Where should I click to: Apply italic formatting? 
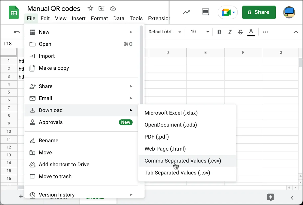tap(230, 32)
